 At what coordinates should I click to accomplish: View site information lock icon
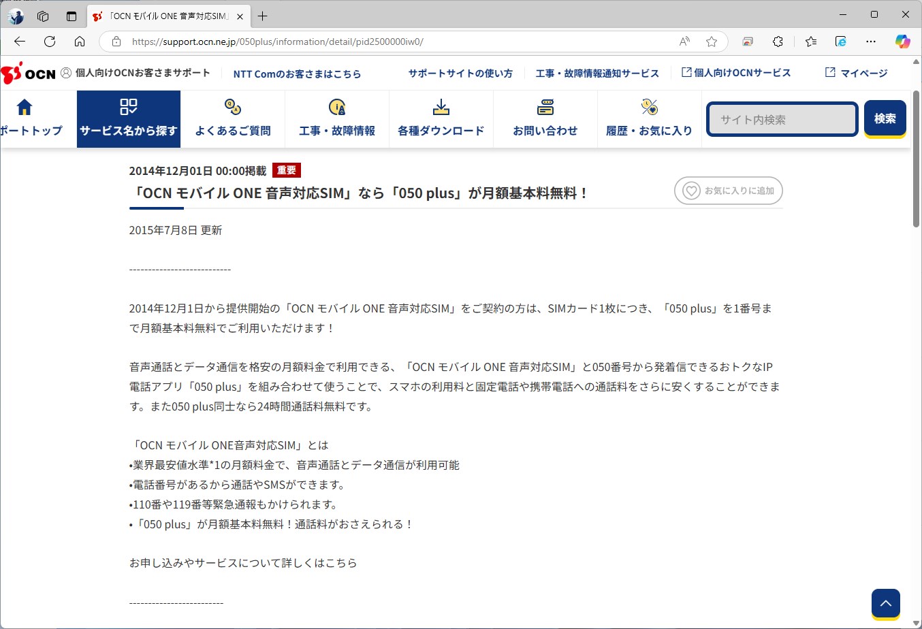116,42
